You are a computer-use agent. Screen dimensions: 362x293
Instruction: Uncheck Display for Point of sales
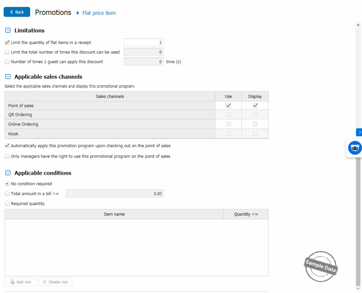click(x=255, y=106)
